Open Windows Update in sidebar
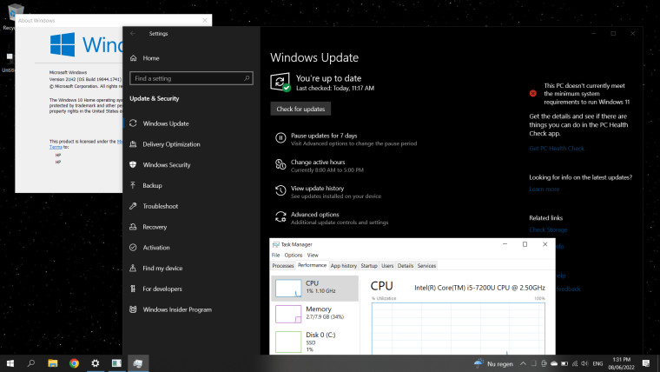 pyautogui.click(x=165, y=123)
